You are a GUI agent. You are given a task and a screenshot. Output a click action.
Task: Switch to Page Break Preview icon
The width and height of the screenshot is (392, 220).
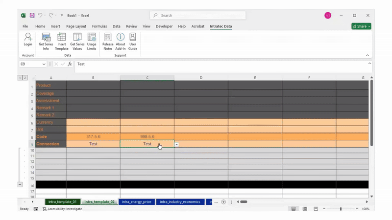pos(316,209)
